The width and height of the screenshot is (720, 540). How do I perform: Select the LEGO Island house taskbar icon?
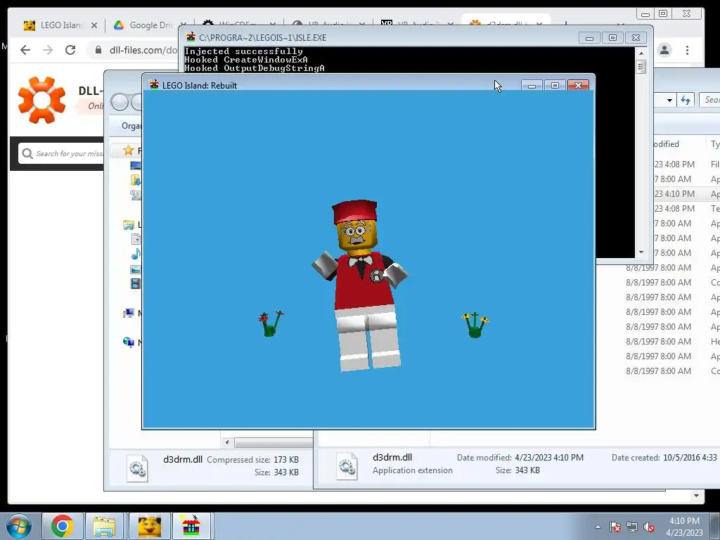click(191, 526)
